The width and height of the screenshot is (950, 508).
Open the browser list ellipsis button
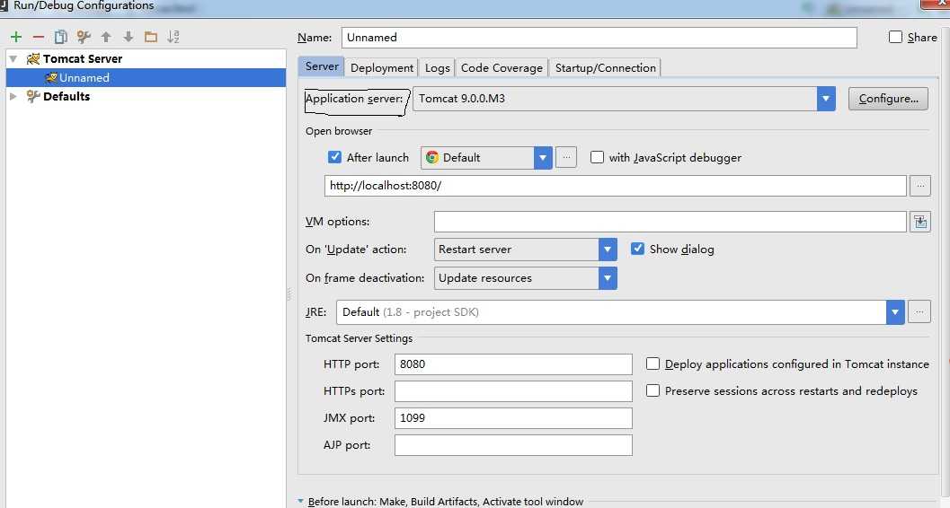566,157
